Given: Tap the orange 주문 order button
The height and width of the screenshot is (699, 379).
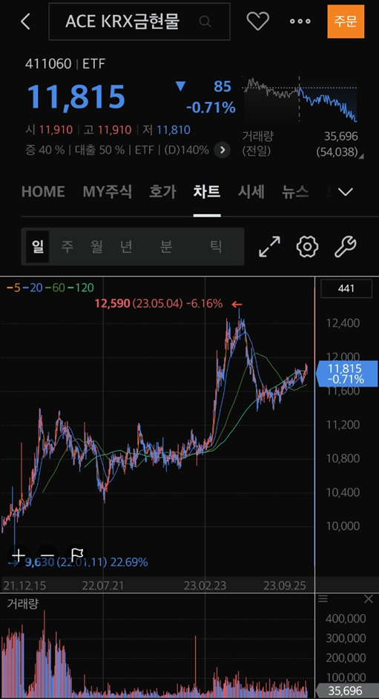Looking at the screenshot, I should [x=346, y=21].
